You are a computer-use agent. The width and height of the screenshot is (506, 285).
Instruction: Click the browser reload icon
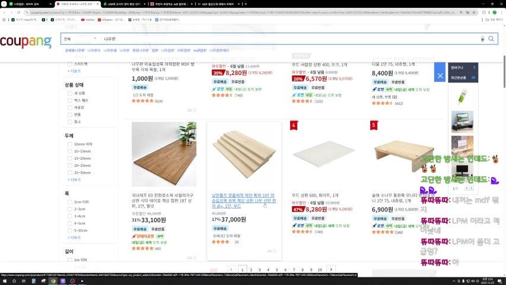19,12
